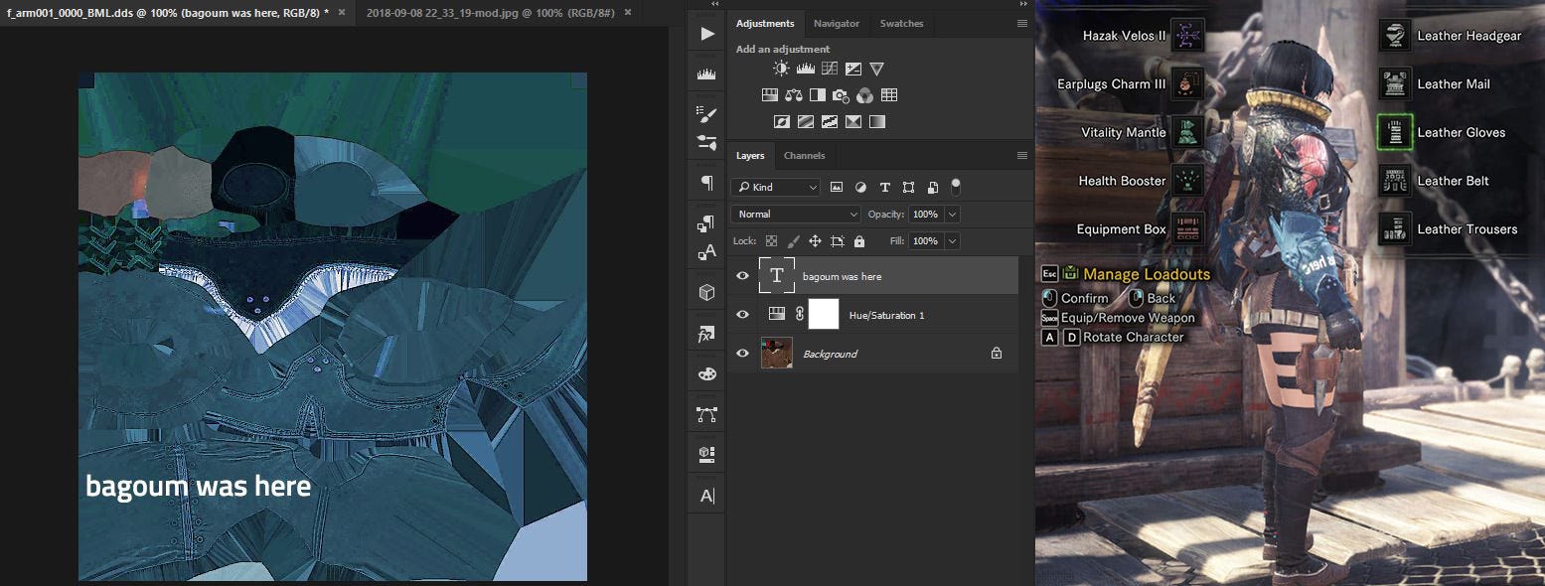Open the Normal blend mode dropdown

click(x=796, y=214)
